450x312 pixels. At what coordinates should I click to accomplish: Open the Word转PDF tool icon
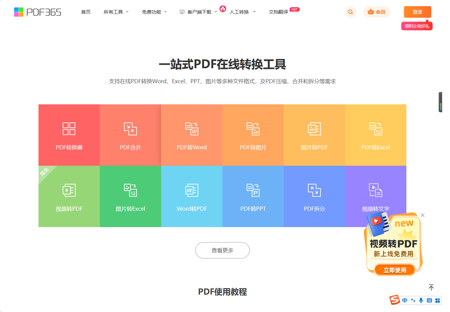coord(192,190)
